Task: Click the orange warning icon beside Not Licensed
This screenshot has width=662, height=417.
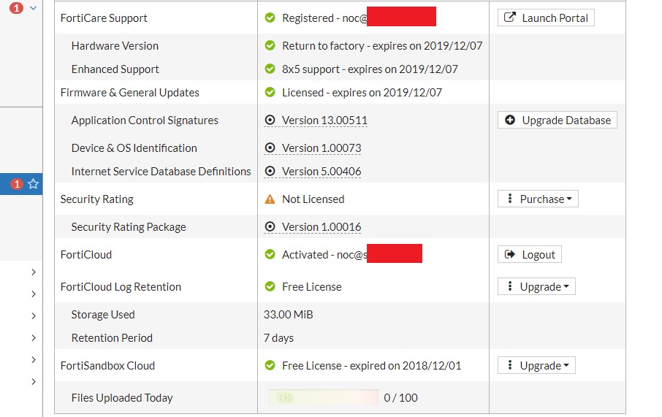Action: (270, 199)
